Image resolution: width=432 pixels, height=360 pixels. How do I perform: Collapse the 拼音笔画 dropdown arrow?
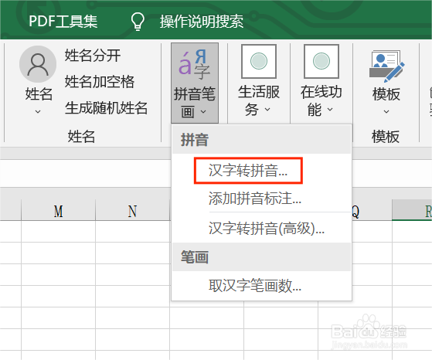[x=203, y=112]
